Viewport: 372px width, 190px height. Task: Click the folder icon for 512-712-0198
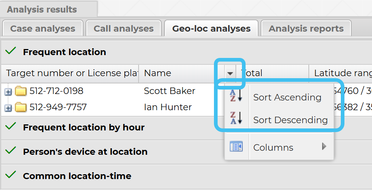(21, 91)
